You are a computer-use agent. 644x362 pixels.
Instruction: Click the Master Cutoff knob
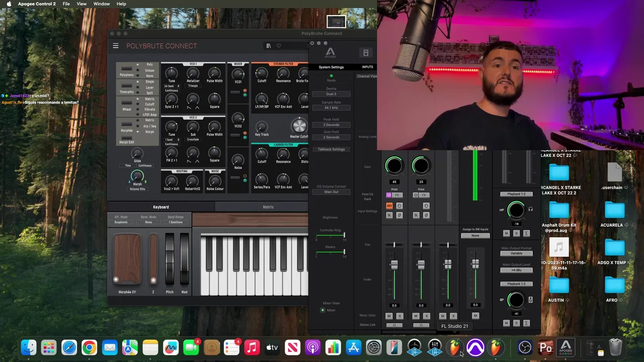[299, 125]
